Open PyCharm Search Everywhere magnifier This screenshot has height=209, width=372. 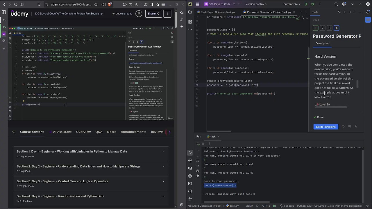[x=336, y=4]
